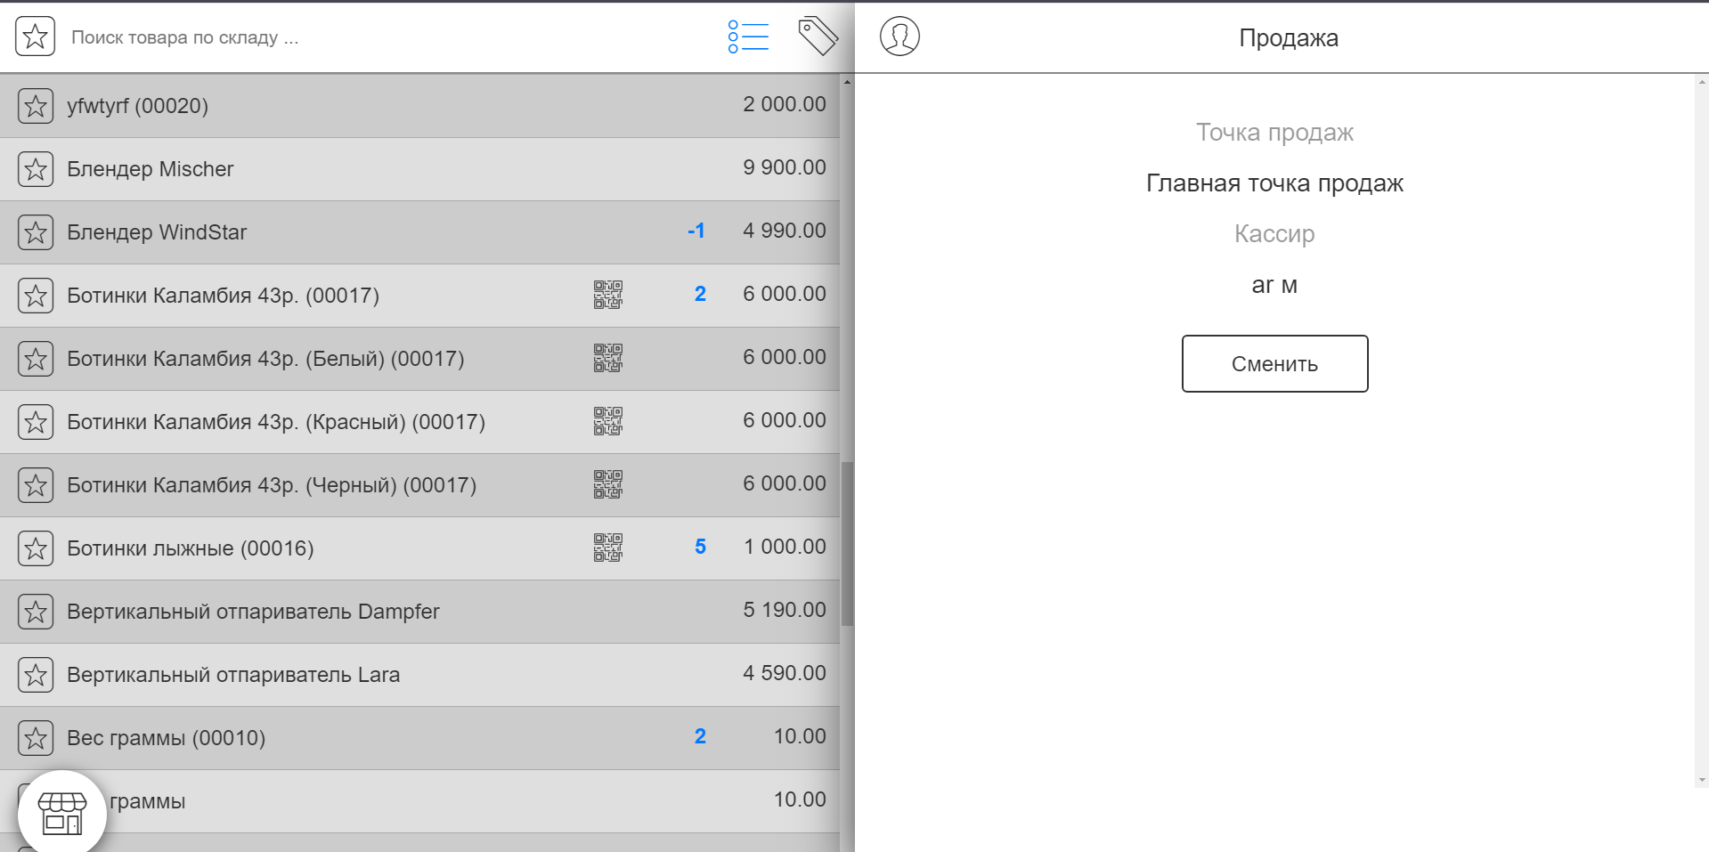Toggle favorite star for yfwtyrf (00020)
This screenshot has height=852, width=1709.
pyautogui.click(x=36, y=106)
